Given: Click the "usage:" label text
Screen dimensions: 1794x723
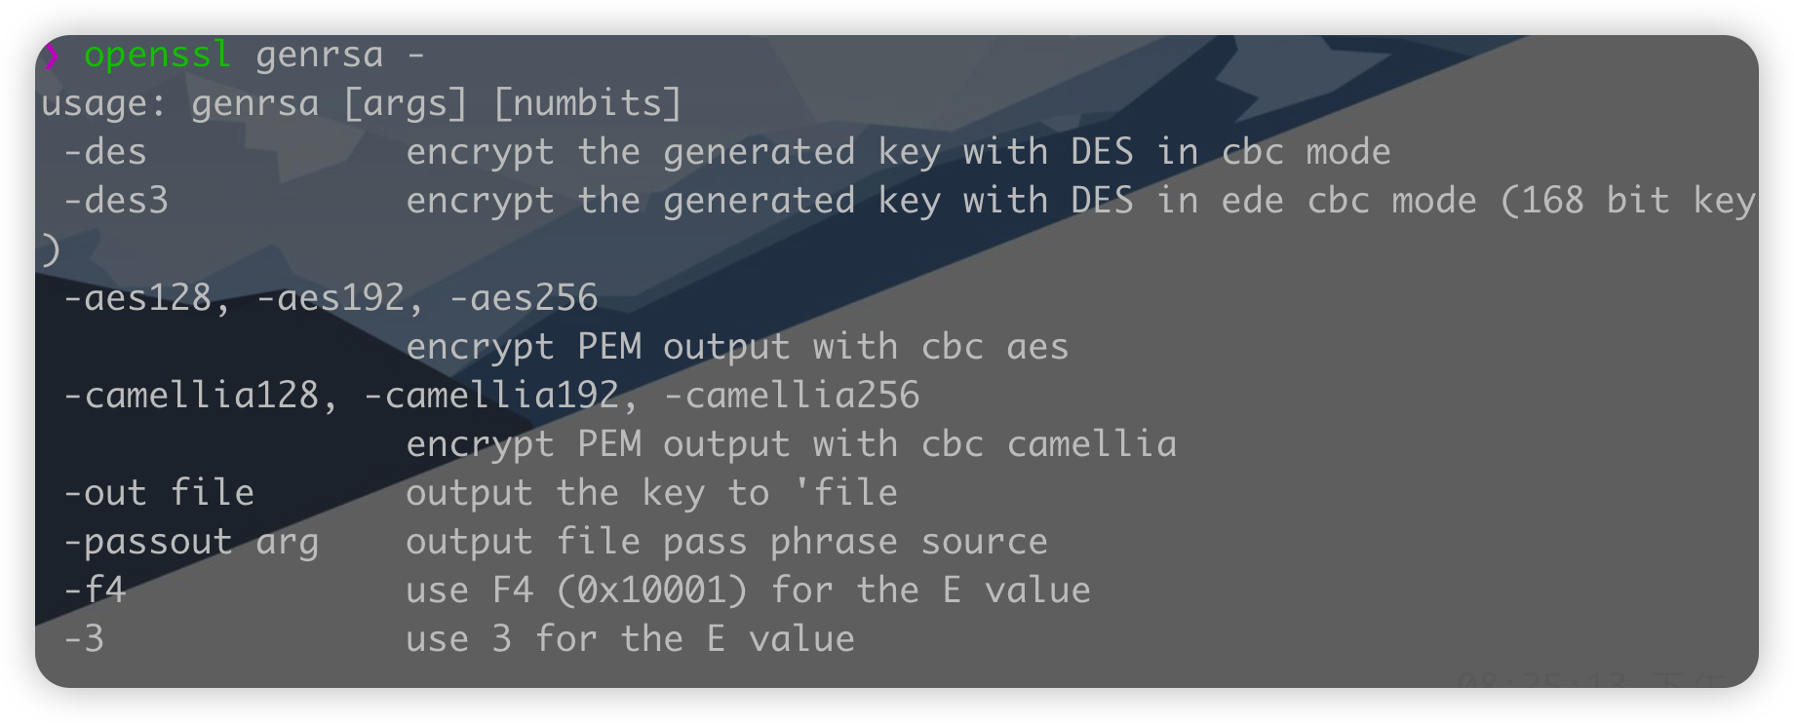Looking at the screenshot, I should [x=103, y=103].
